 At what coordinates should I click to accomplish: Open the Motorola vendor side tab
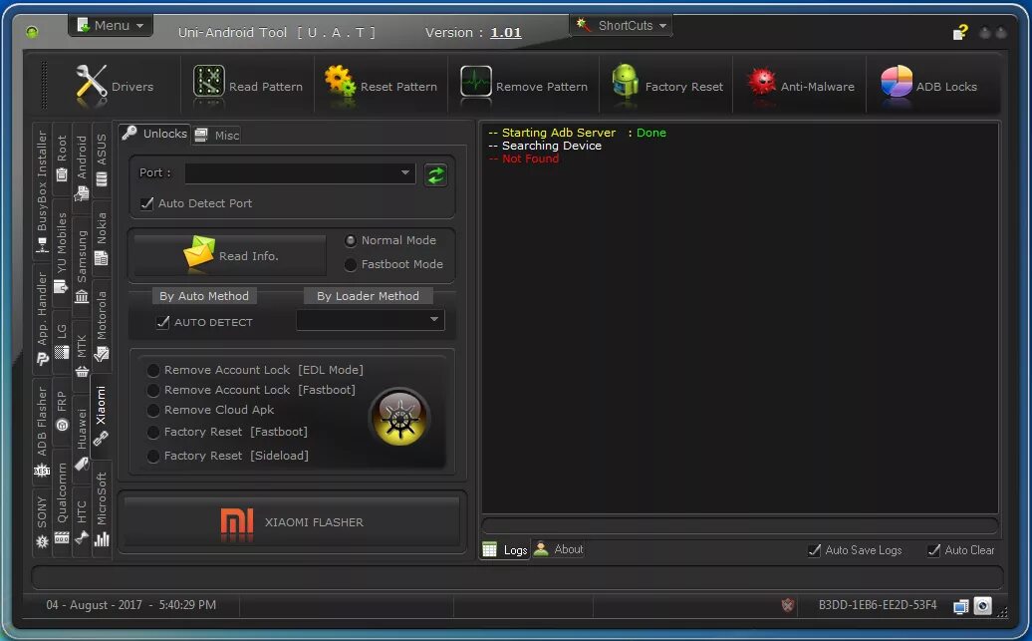[101, 326]
